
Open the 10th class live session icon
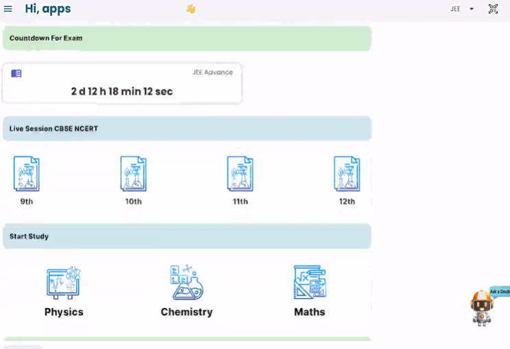click(133, 174)
